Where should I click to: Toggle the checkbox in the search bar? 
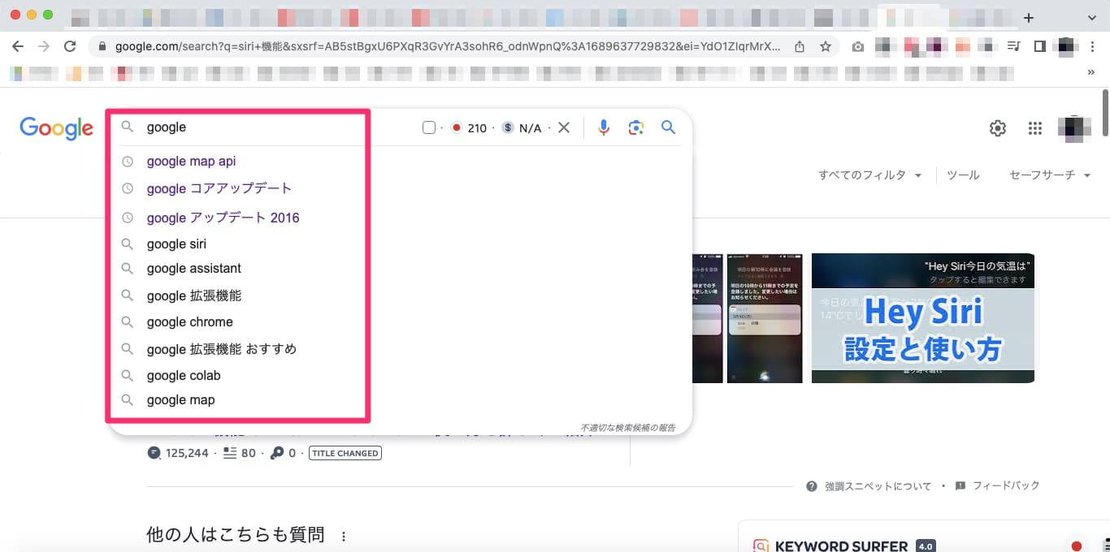pos(429,127)
